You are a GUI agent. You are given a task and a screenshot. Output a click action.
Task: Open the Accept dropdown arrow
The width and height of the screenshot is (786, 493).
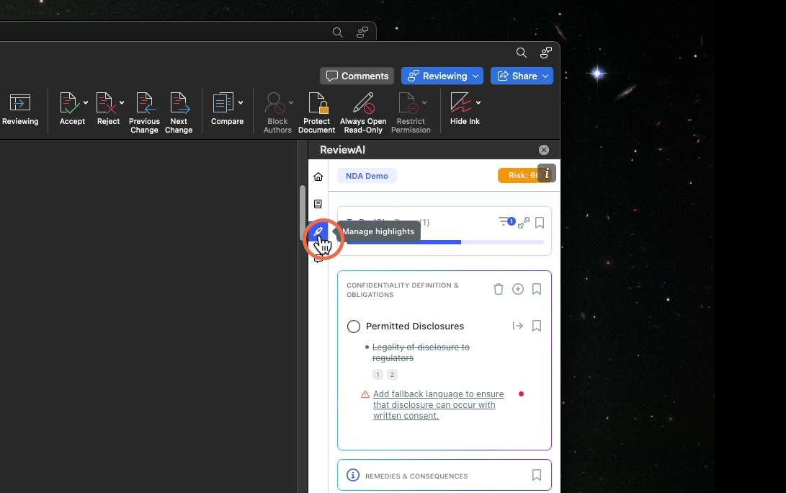tap(86, 103)
